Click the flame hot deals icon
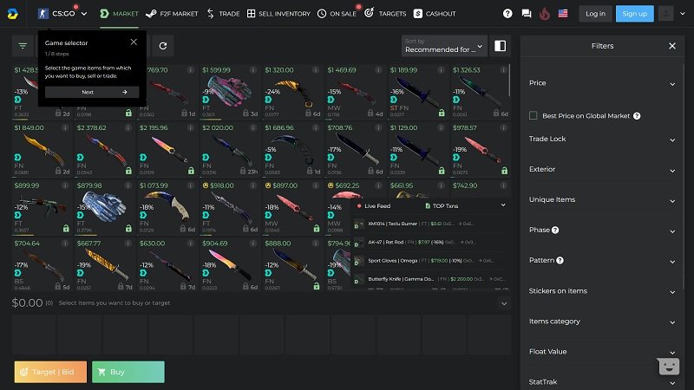The height and width of the screenshot is (390, 694). pyautogui.click(x=545, y=14)
